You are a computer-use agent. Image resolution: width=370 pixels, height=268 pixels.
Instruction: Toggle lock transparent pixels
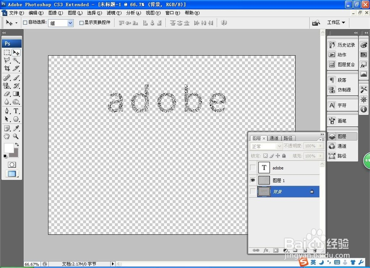265,155
